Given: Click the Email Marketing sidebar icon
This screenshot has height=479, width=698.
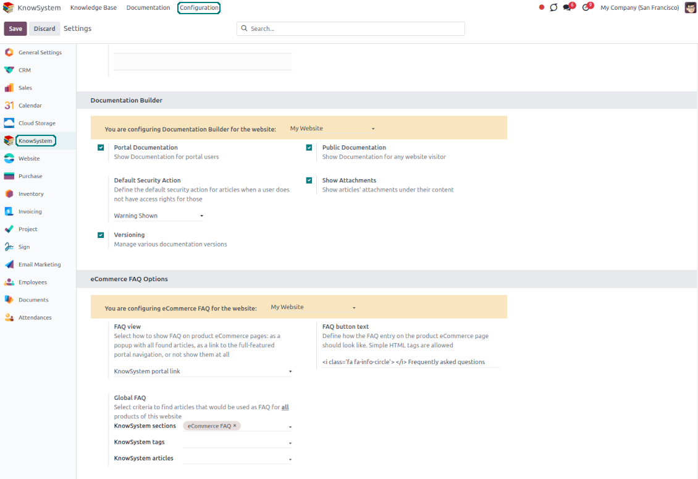Looking at the screenshot, I should (9, 265).
